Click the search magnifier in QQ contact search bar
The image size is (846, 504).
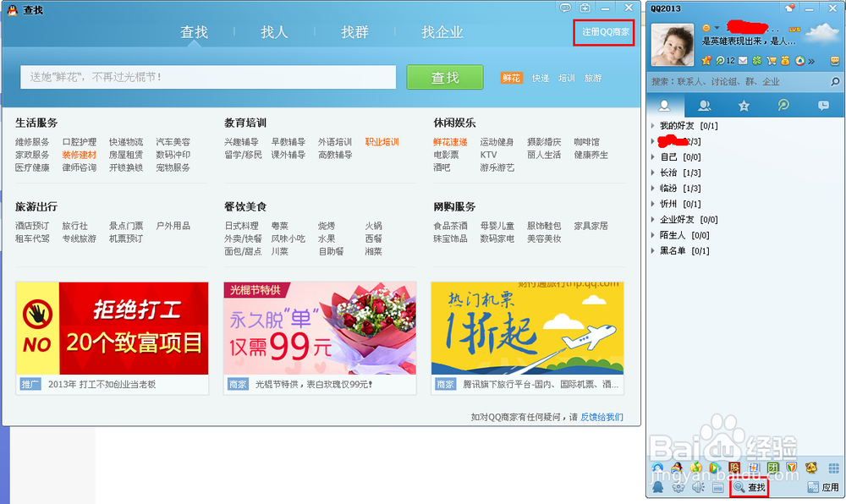click(x=835, y=82)
